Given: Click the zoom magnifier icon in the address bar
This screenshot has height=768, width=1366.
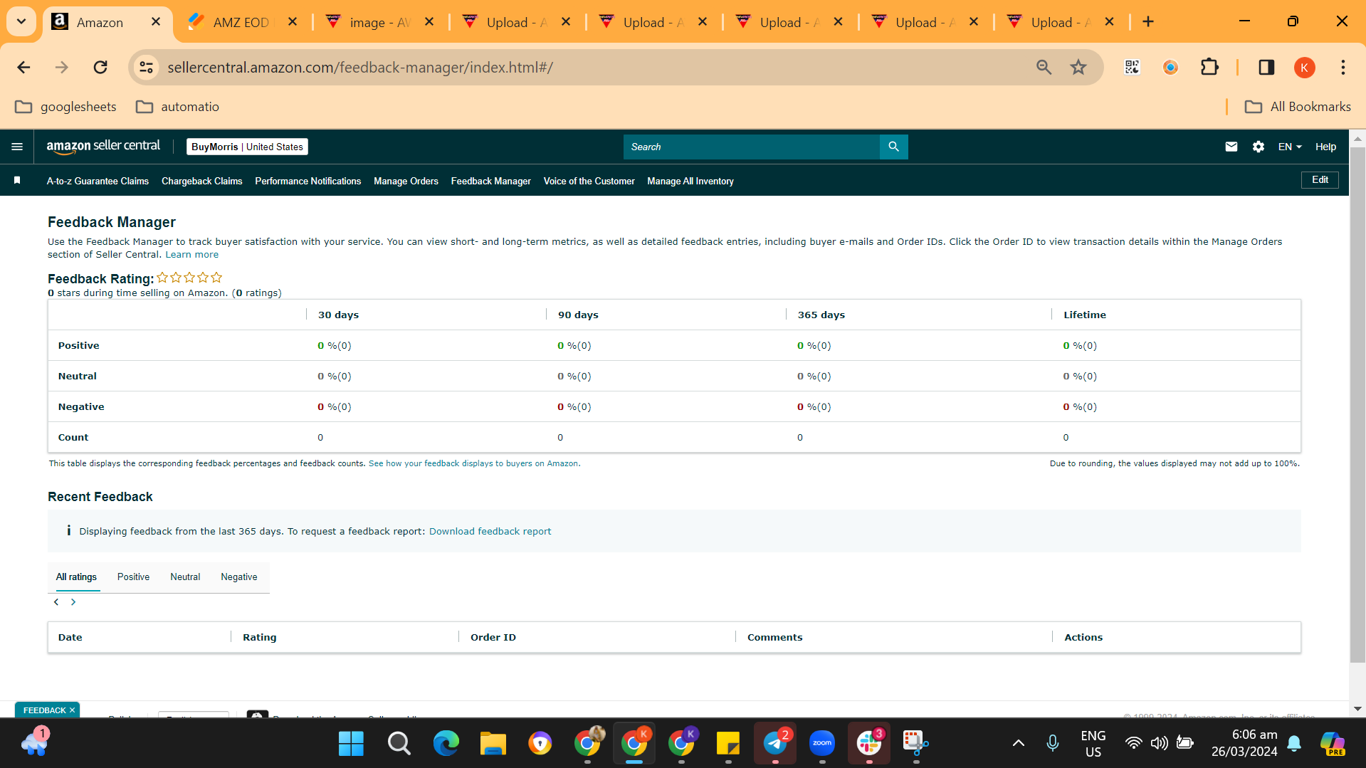Looking at the screenshot, I should (x=1044, y=68).
